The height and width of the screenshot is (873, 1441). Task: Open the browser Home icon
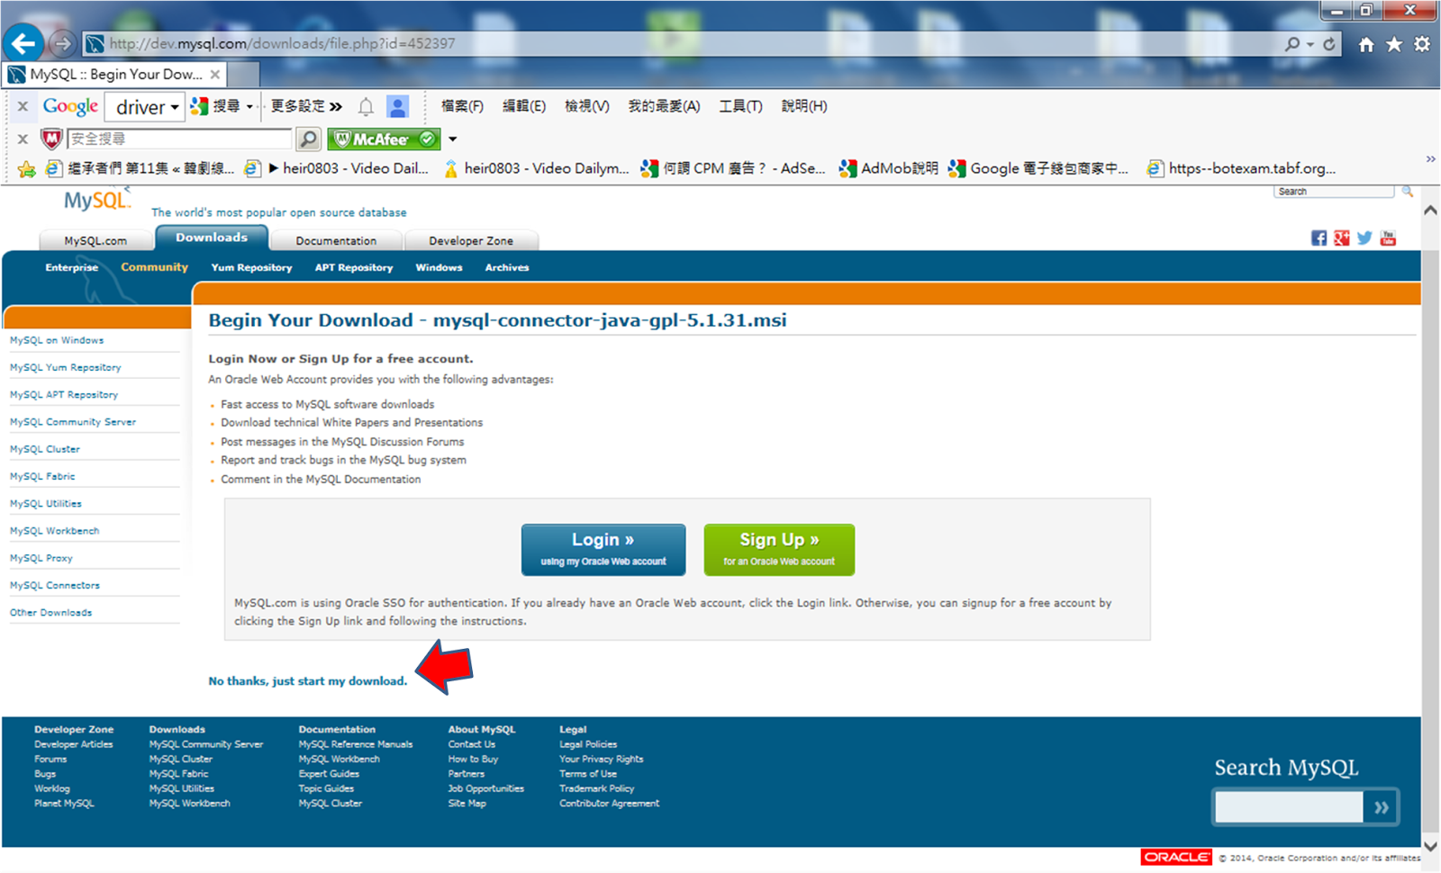1366,44
